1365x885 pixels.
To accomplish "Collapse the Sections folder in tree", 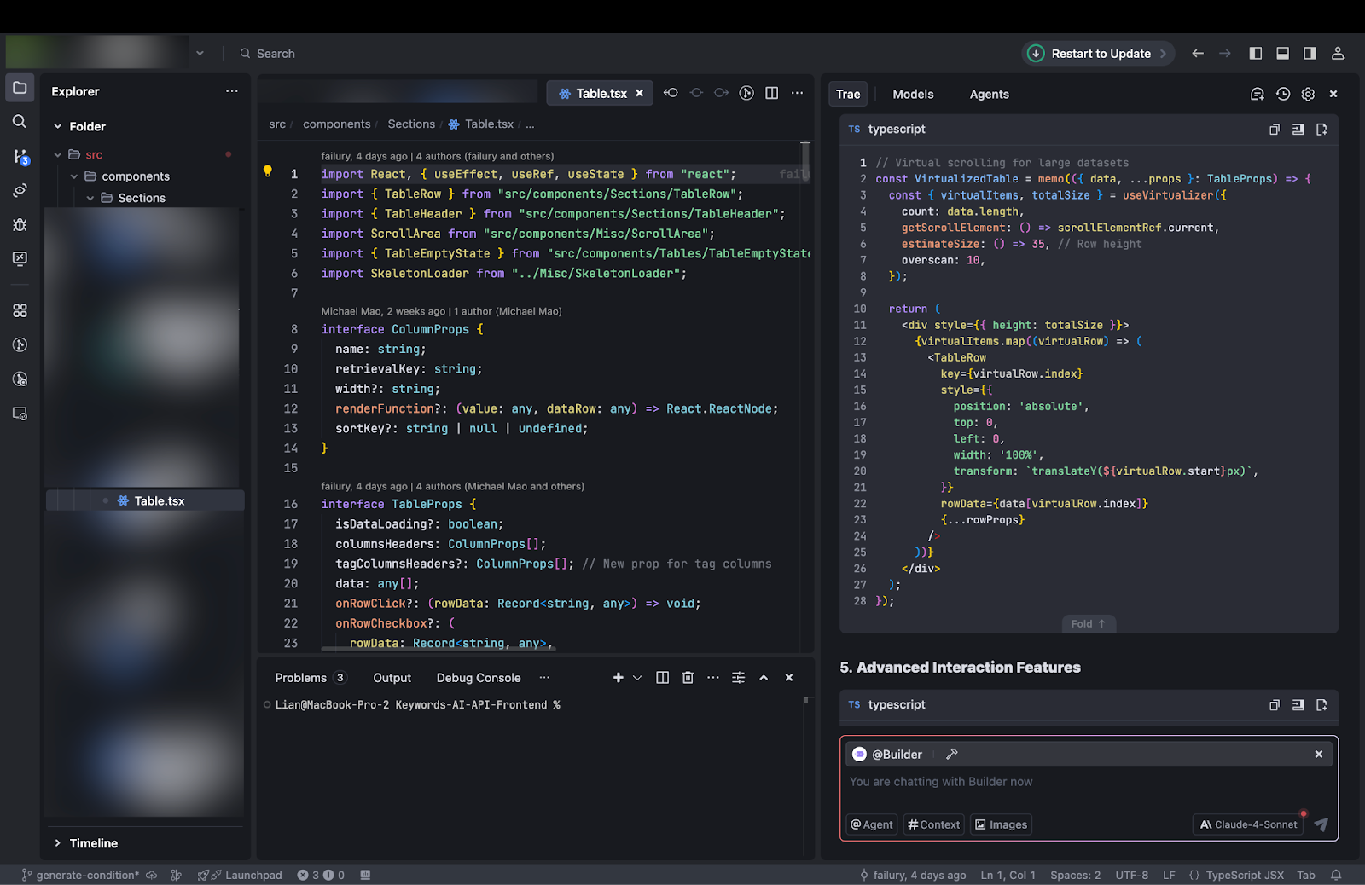I will 90,198.
